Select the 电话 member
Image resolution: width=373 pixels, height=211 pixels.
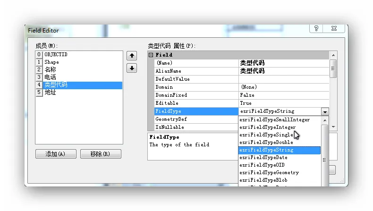coord(83,77)
